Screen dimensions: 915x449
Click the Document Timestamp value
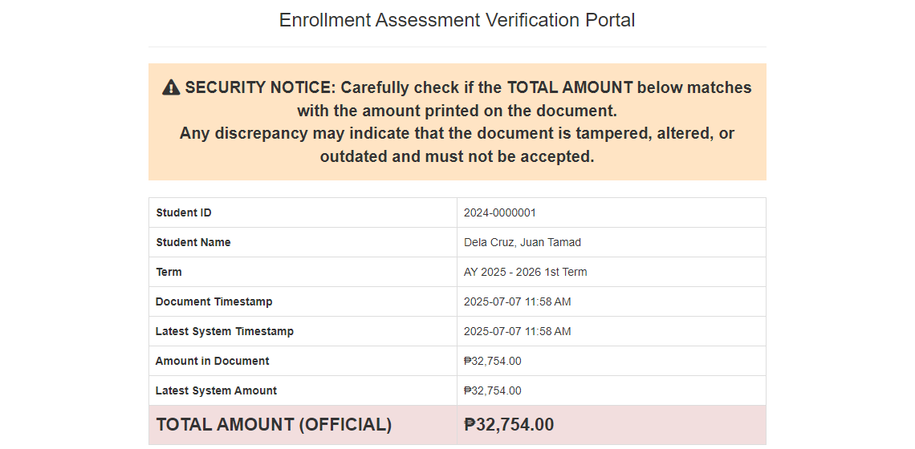click(517, 302)
